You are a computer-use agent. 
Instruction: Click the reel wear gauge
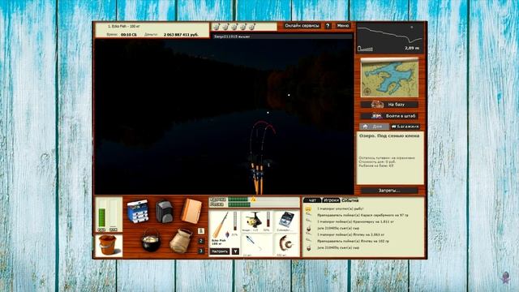click(x=268, y=219)
